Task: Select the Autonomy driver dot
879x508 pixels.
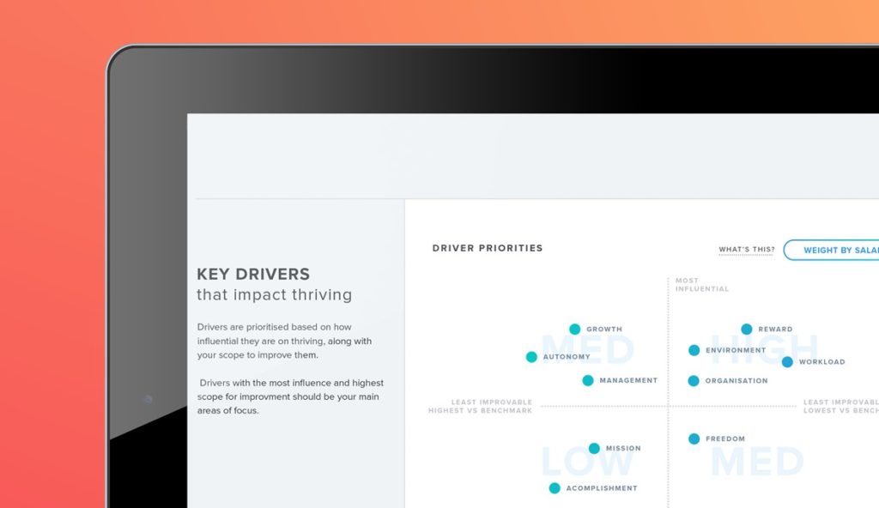Action: click(531, 357)
